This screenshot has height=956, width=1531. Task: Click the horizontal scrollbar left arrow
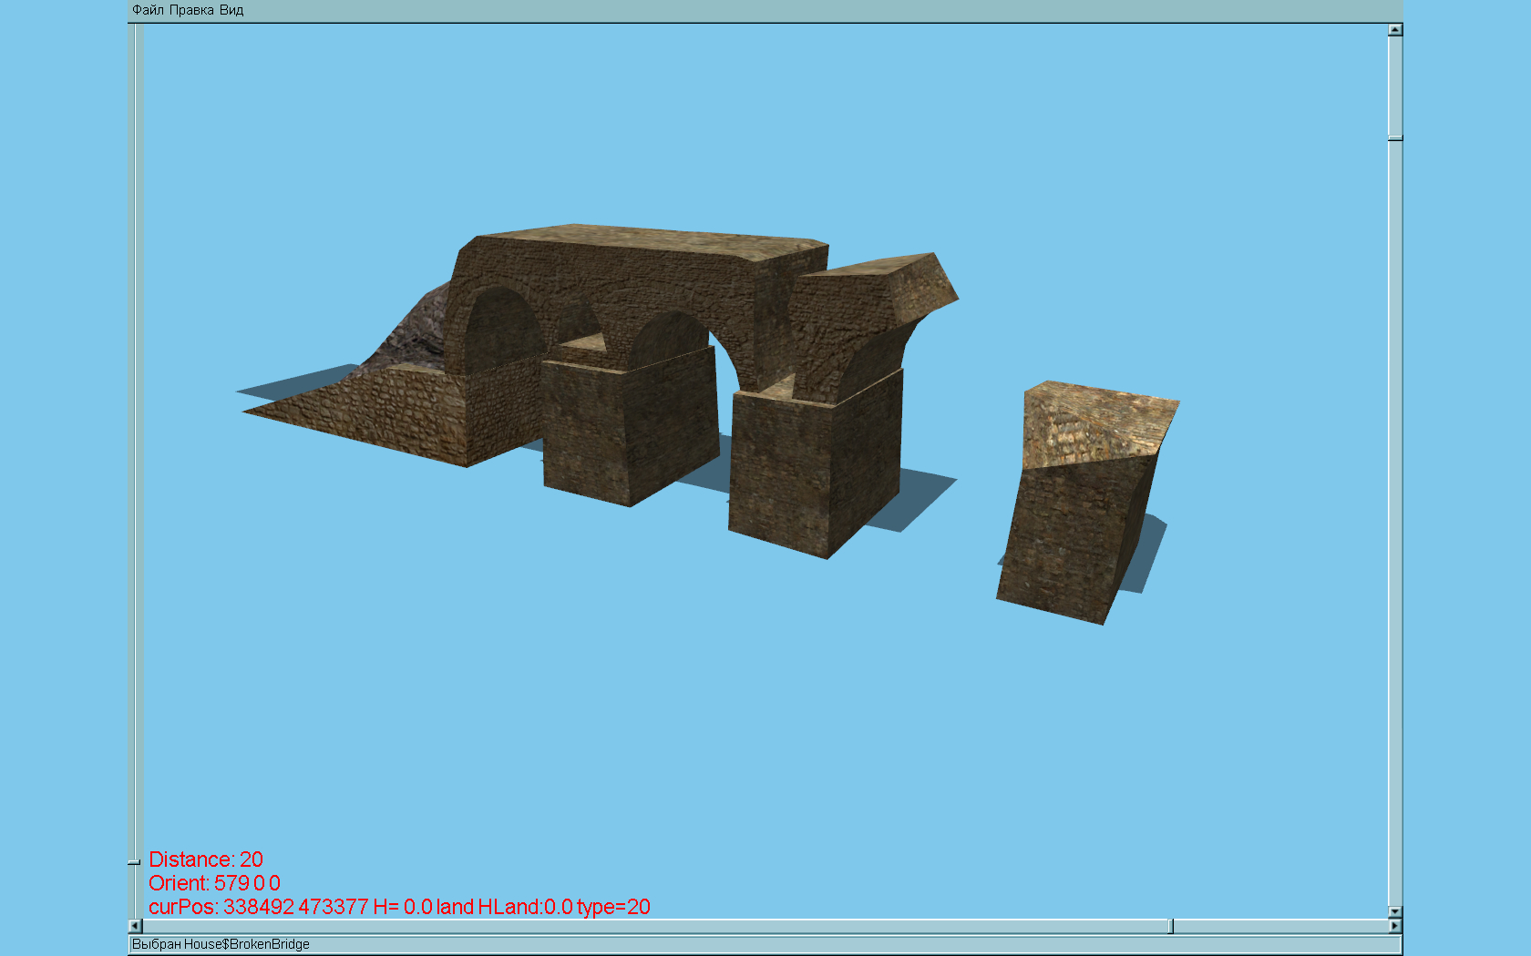pyautogui.click(x=136, y=926)
